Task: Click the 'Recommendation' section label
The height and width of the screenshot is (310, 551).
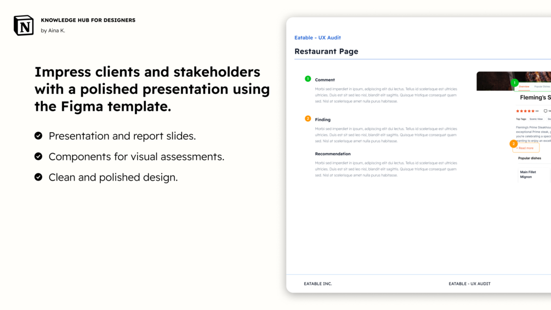Action: coord(333,154)
